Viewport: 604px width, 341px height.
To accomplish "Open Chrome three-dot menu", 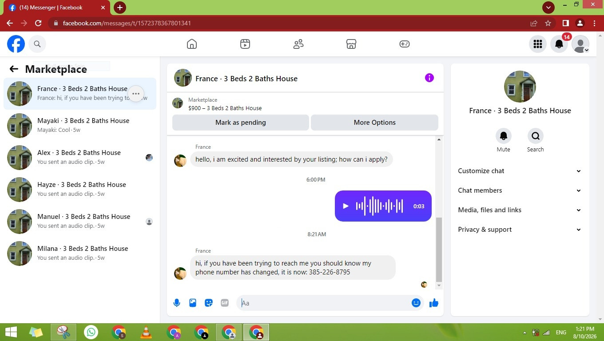I will point(594,23).
